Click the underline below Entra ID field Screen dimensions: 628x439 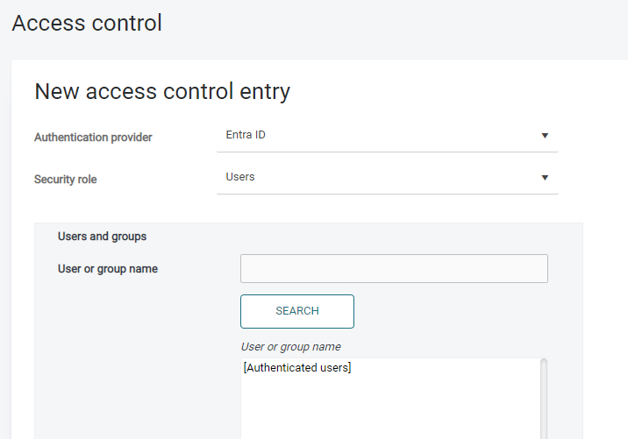coord(387,152)
